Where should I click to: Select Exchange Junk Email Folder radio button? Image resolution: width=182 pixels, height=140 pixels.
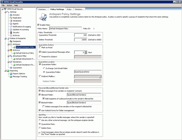pos(44,68)
